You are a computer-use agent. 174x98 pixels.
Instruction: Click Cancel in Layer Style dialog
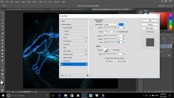point(150,24)
